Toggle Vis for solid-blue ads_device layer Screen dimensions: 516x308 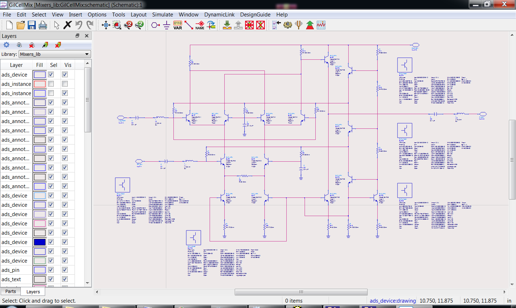click(65, 242)
